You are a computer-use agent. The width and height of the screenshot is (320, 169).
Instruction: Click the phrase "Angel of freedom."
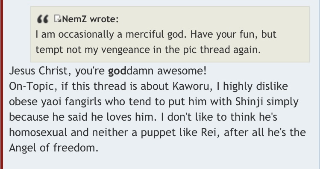click(54, 148)
